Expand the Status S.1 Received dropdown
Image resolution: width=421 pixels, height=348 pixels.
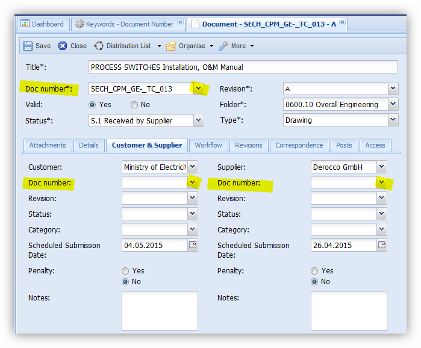click(x=199, y=121)
